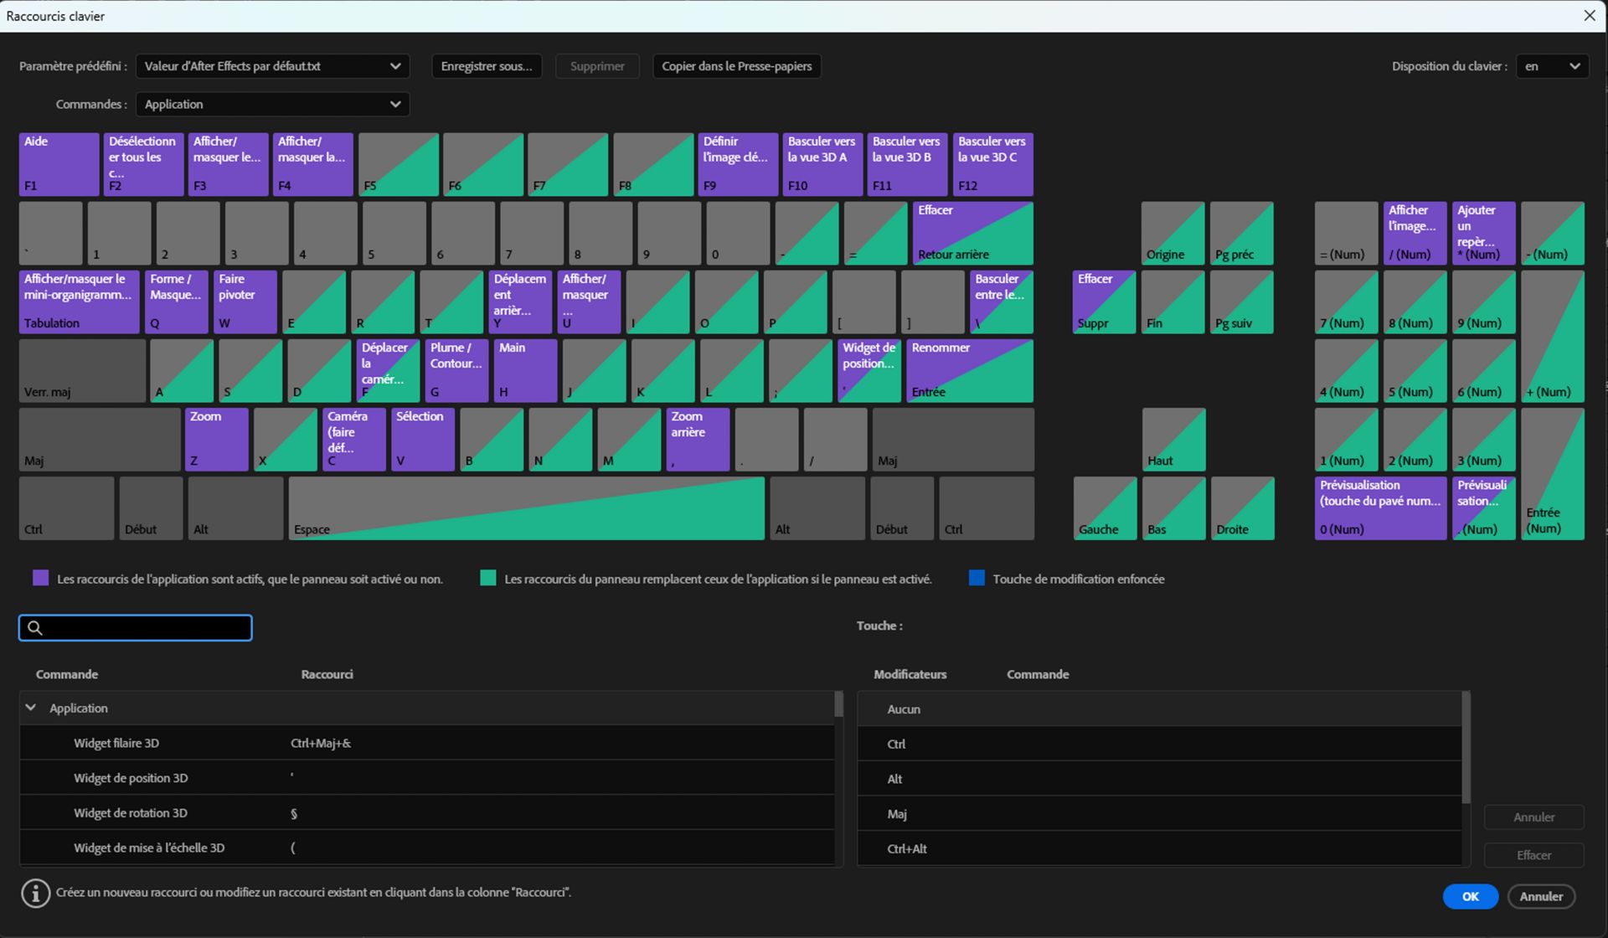
Task: Click the Main (H) key
Action: tap(524, 370)
